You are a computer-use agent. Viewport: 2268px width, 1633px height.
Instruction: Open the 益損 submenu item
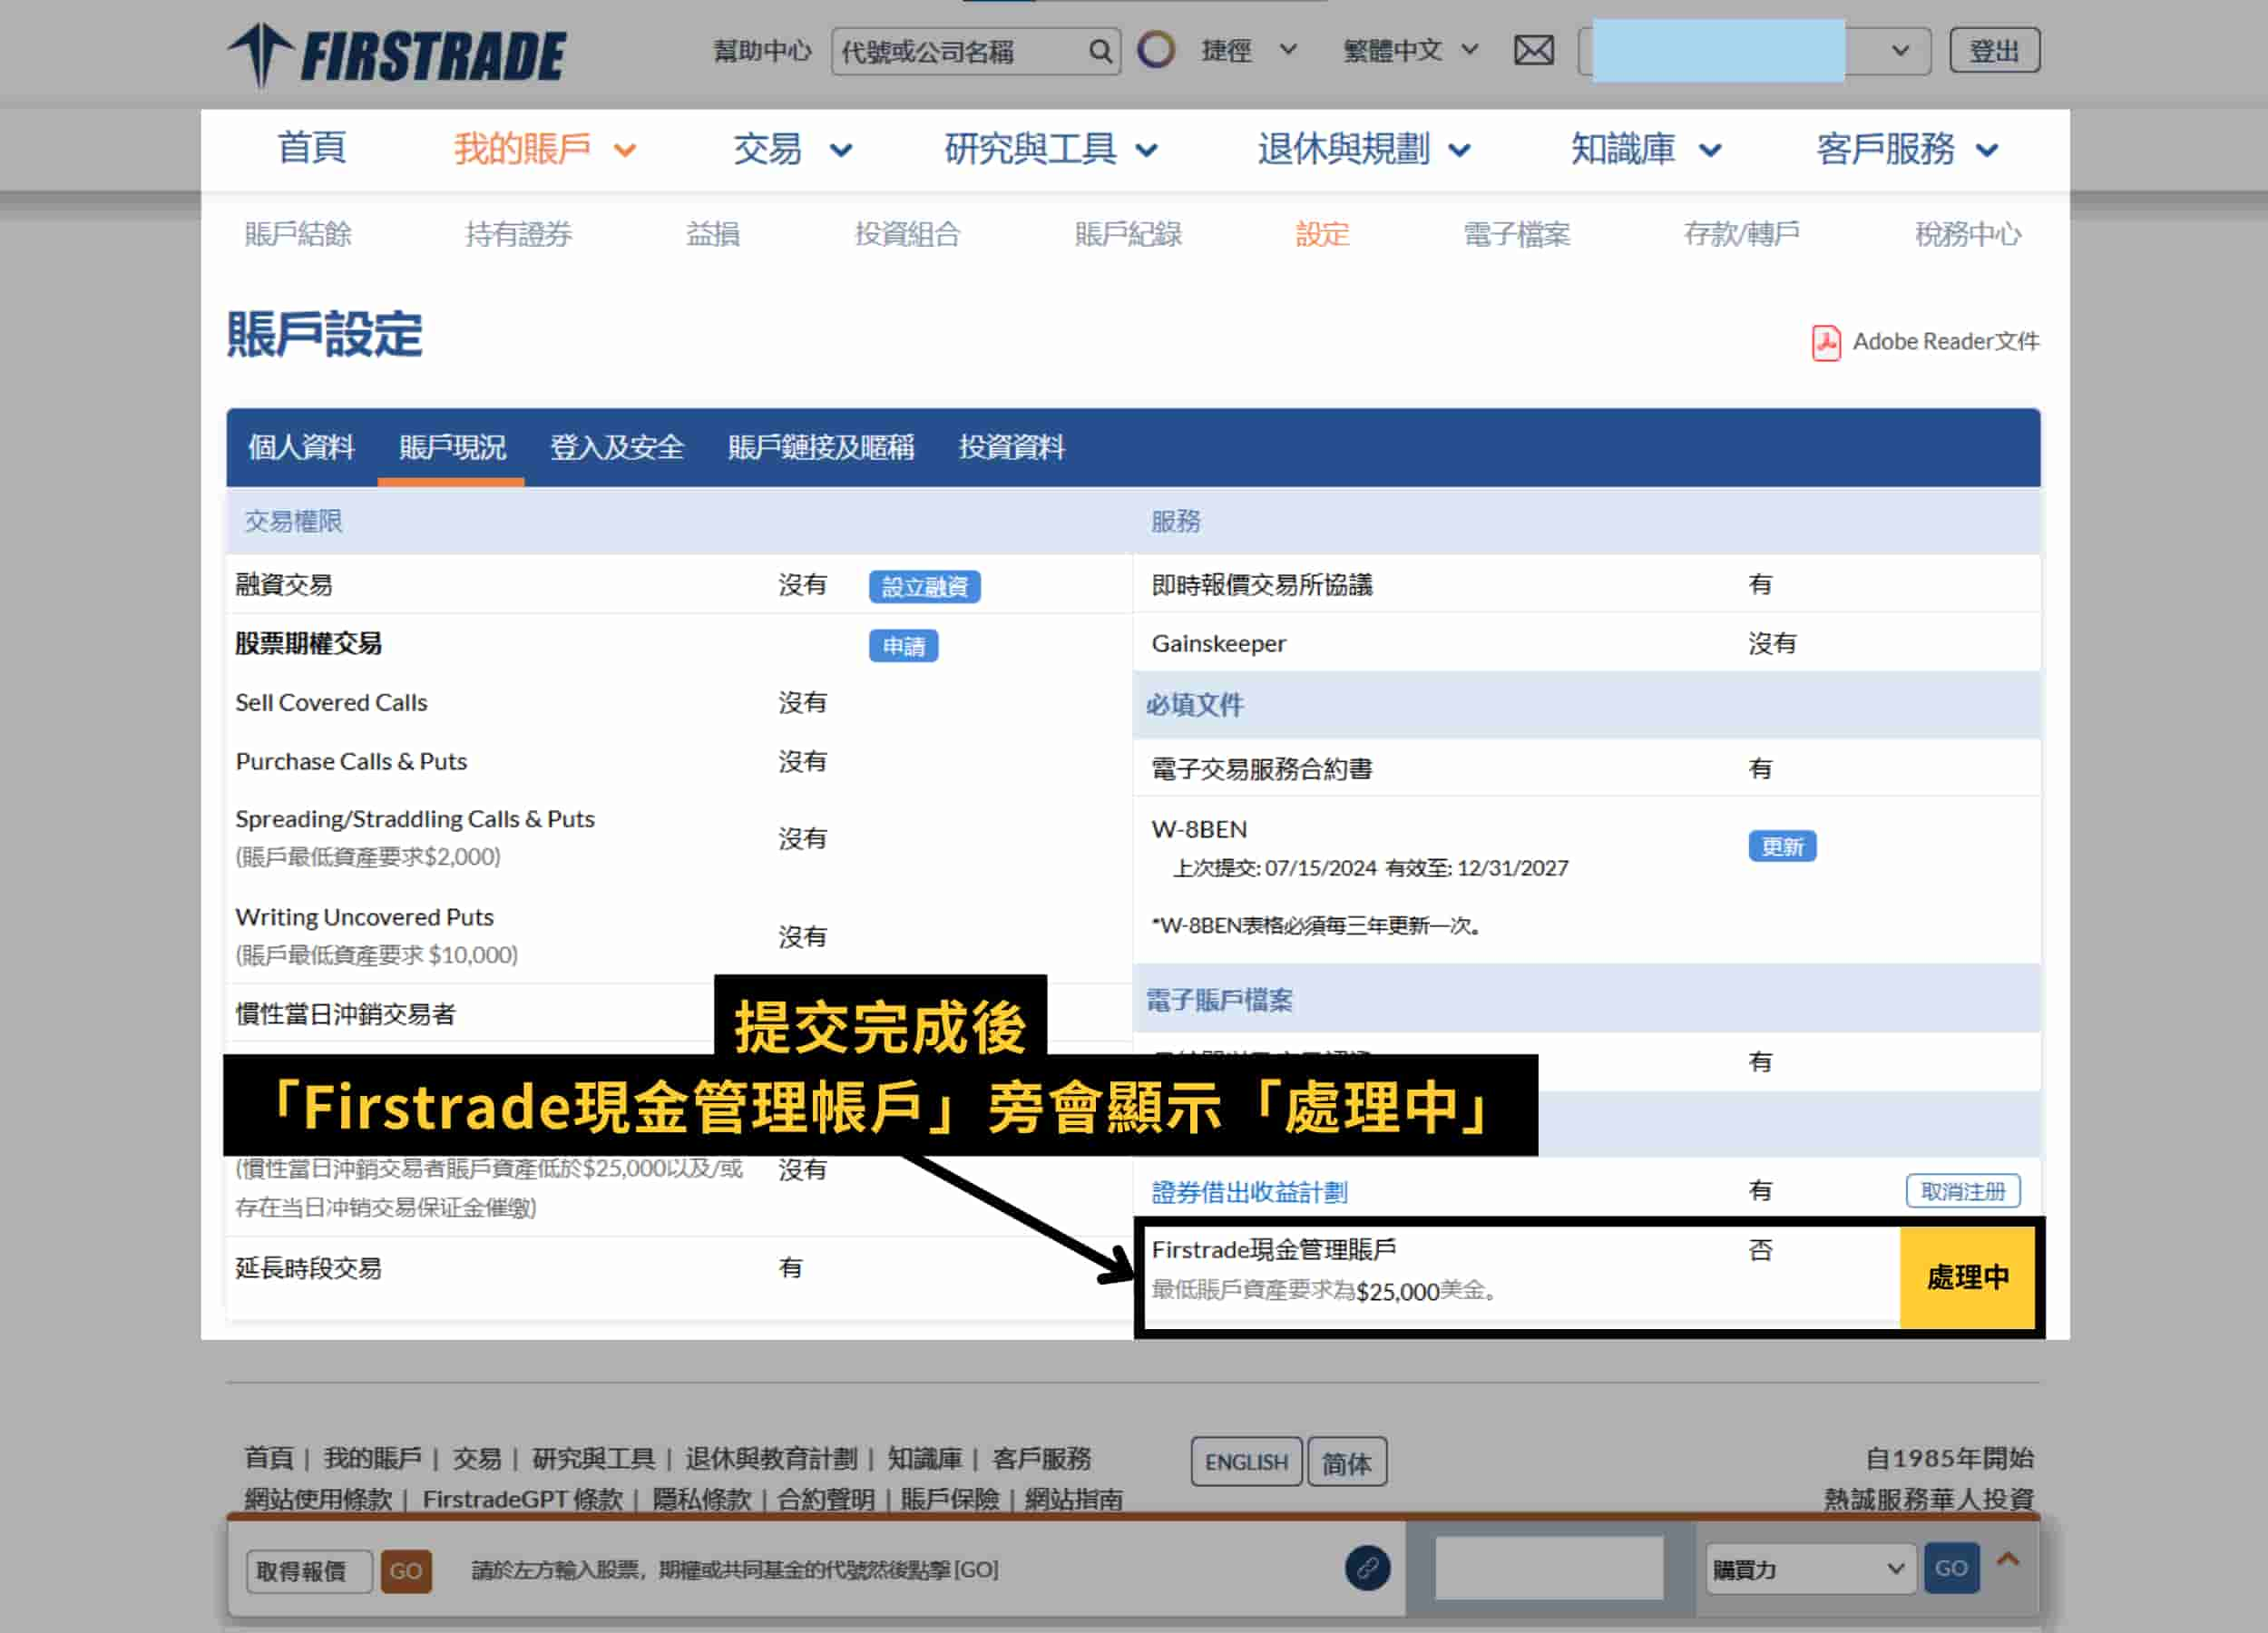pyautogui.click(x=712, y=234)
